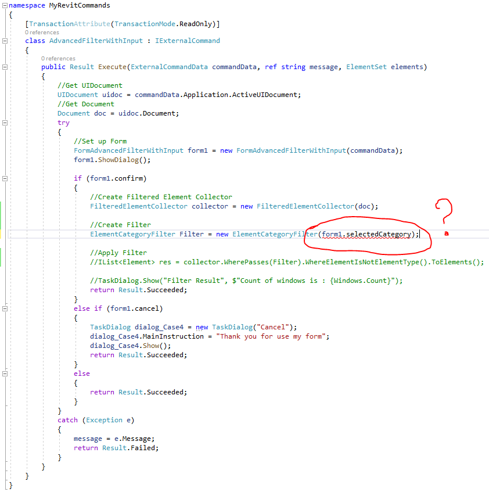
Task: Click the "Thank you for use my form" string
Action: 271,336
